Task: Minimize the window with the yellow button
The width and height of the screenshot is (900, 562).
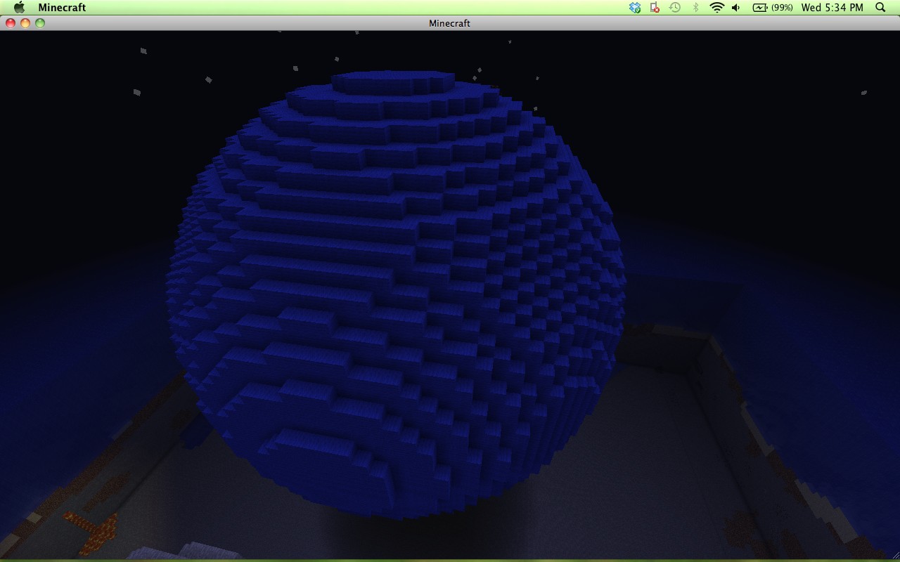Action: click(26, 22)
